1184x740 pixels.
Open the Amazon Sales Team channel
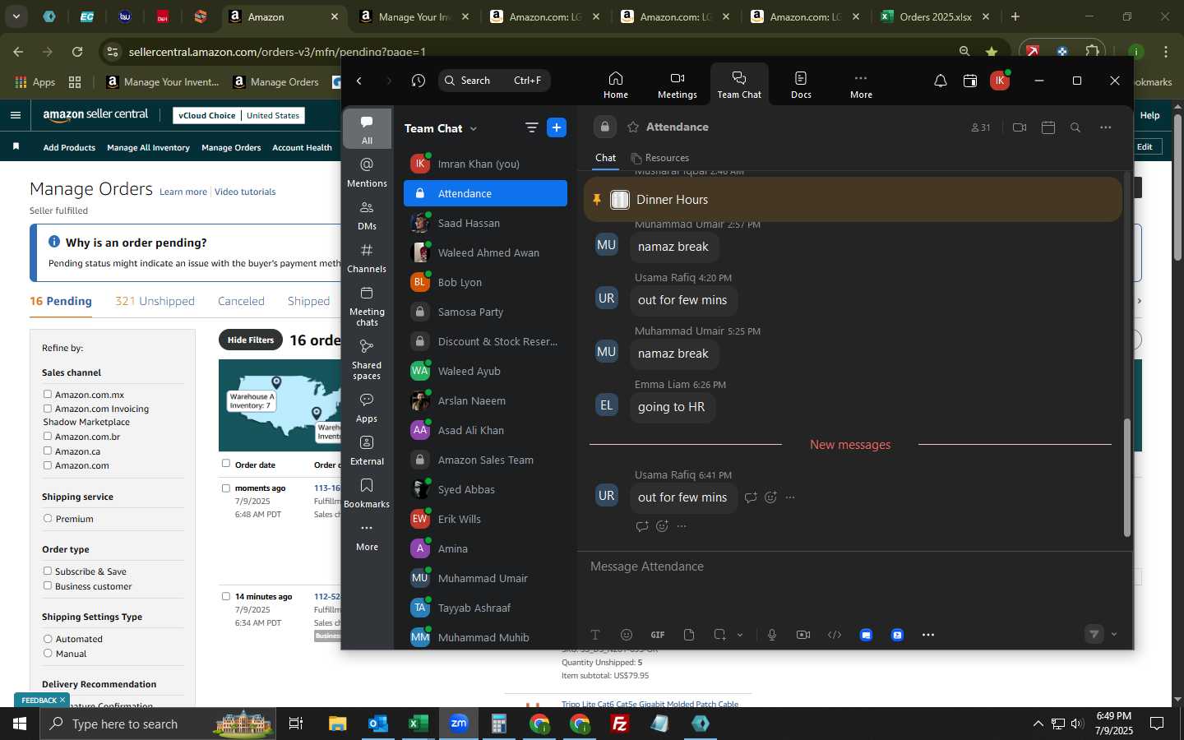pos(485,460)
